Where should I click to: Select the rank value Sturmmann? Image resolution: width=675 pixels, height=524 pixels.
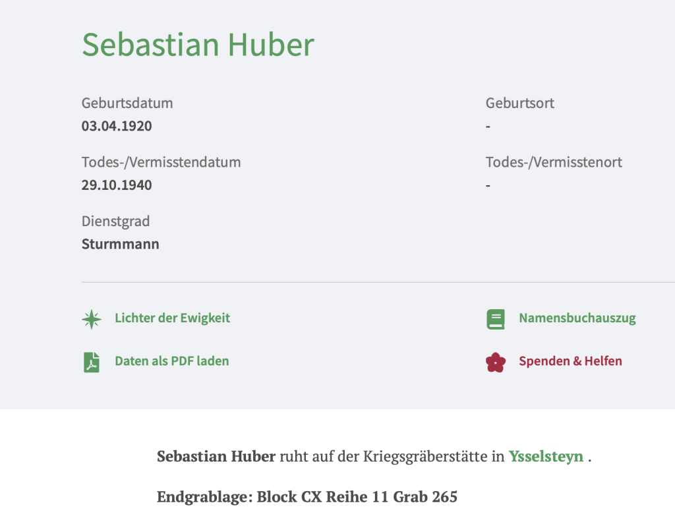120,245
